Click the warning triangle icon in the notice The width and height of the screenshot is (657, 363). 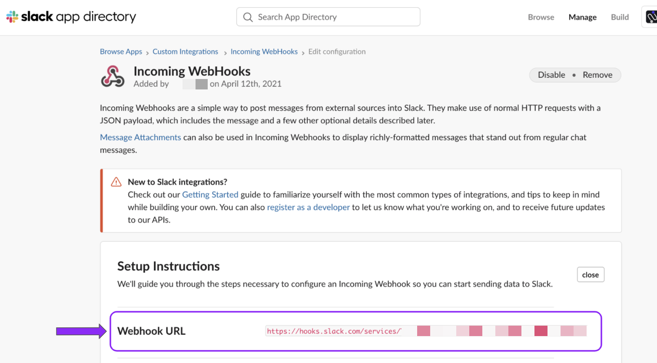click(x=116, y=182)
